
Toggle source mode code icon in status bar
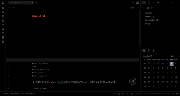[145, 94]
